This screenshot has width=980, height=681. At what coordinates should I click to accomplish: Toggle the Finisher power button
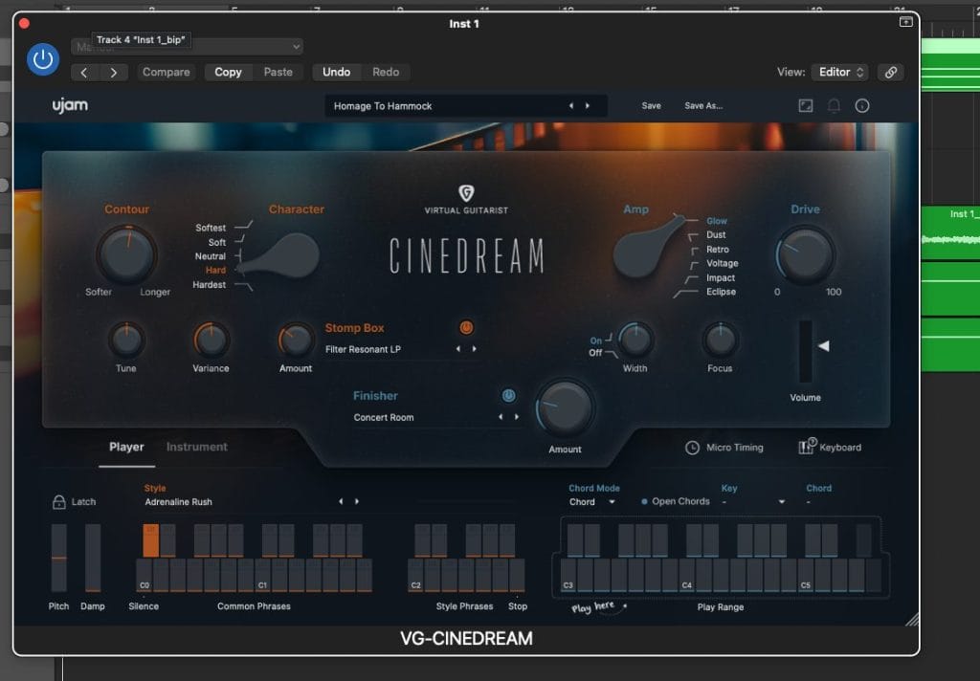click(x=508, y=395)
